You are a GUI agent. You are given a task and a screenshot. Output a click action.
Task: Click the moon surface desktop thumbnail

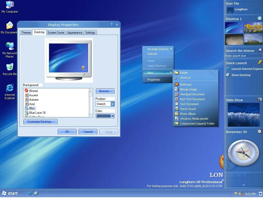[234, 39]
